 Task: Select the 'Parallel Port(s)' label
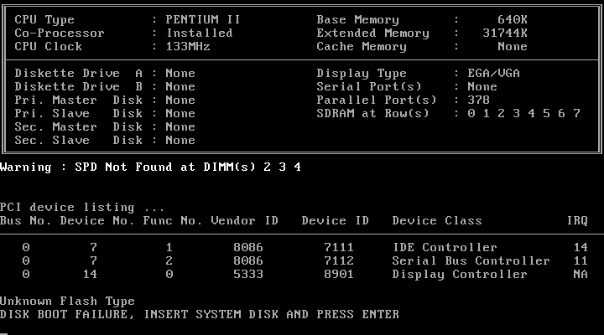point(377,100)
